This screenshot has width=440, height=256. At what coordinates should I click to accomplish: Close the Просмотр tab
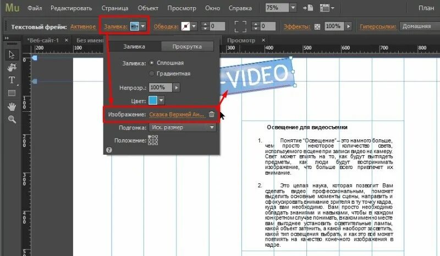(x=263, y=40)
